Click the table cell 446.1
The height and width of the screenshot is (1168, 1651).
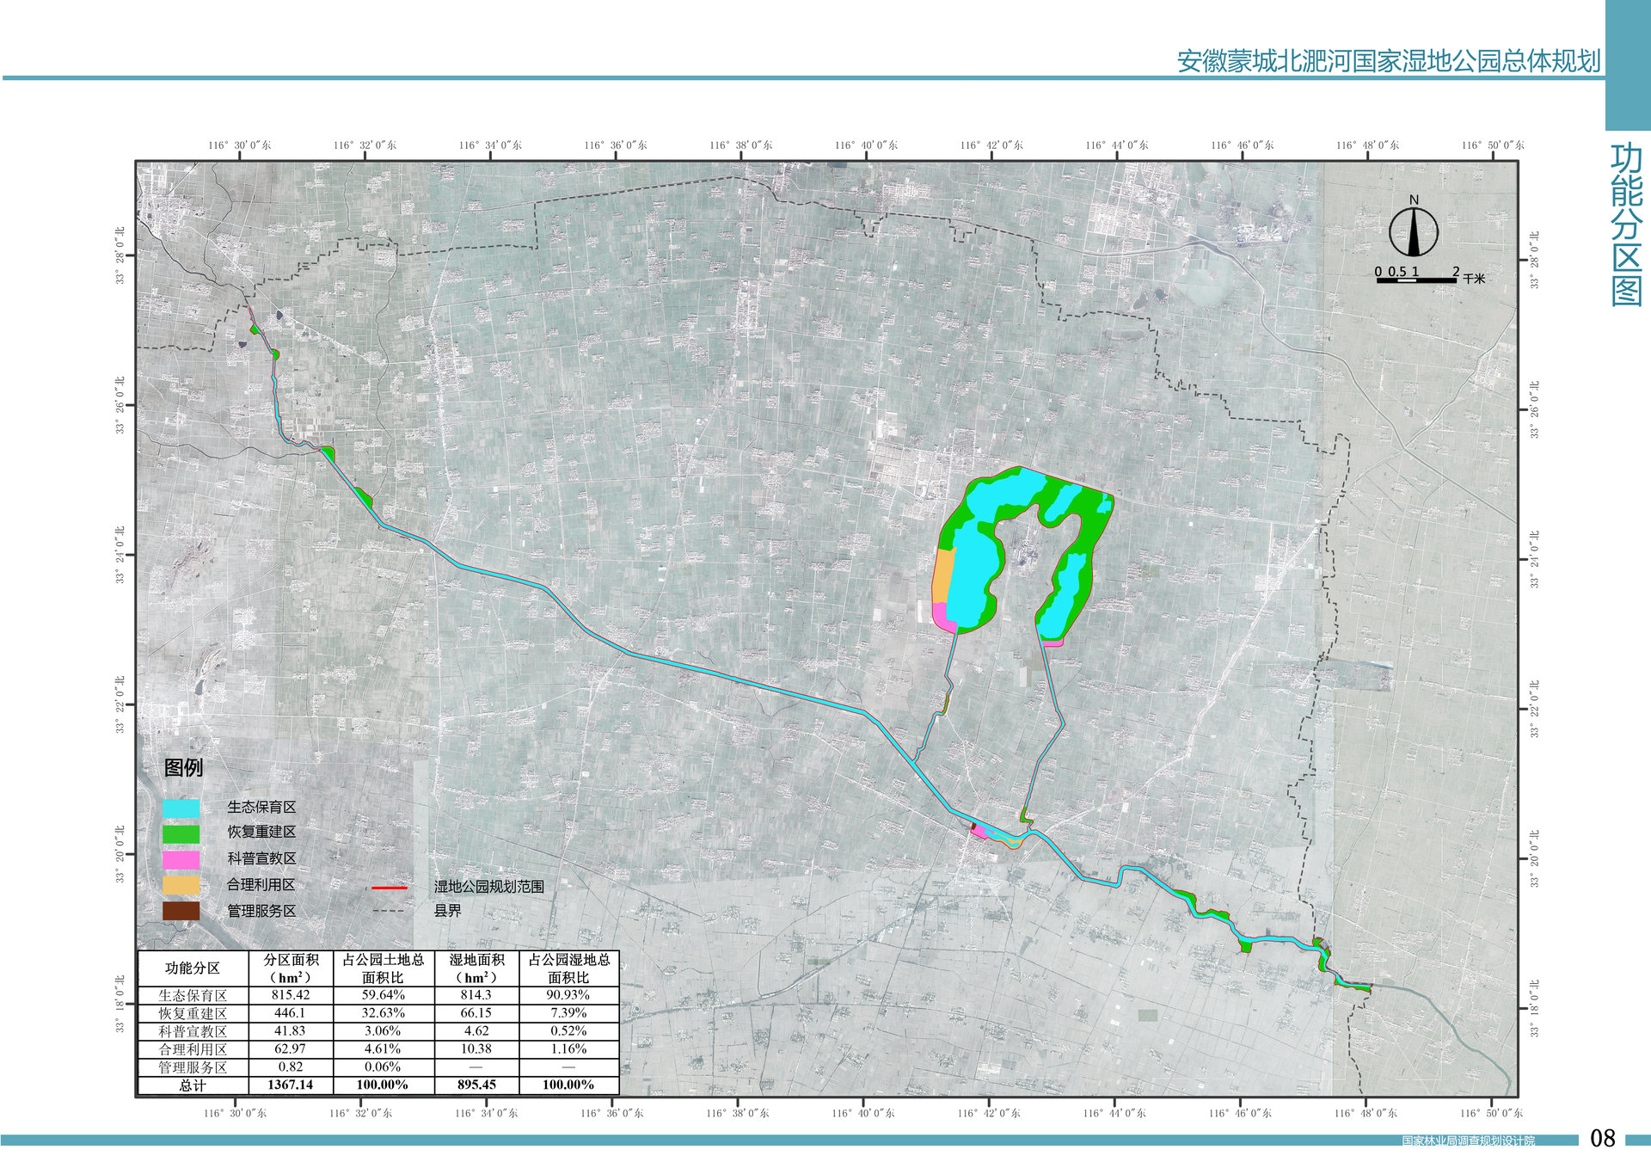290,1013
